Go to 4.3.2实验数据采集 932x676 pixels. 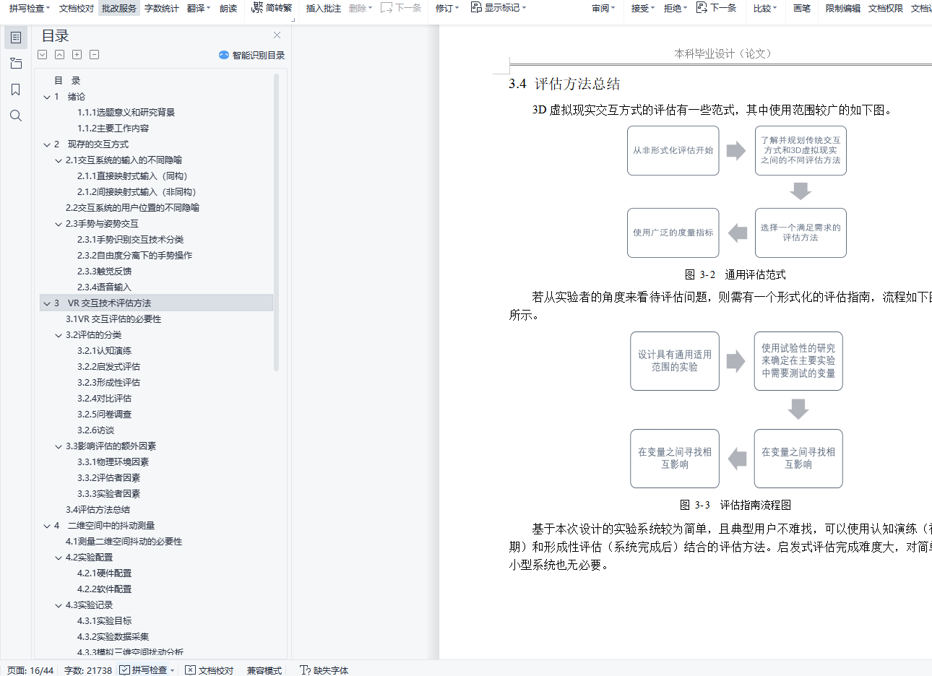click(113, 637)
